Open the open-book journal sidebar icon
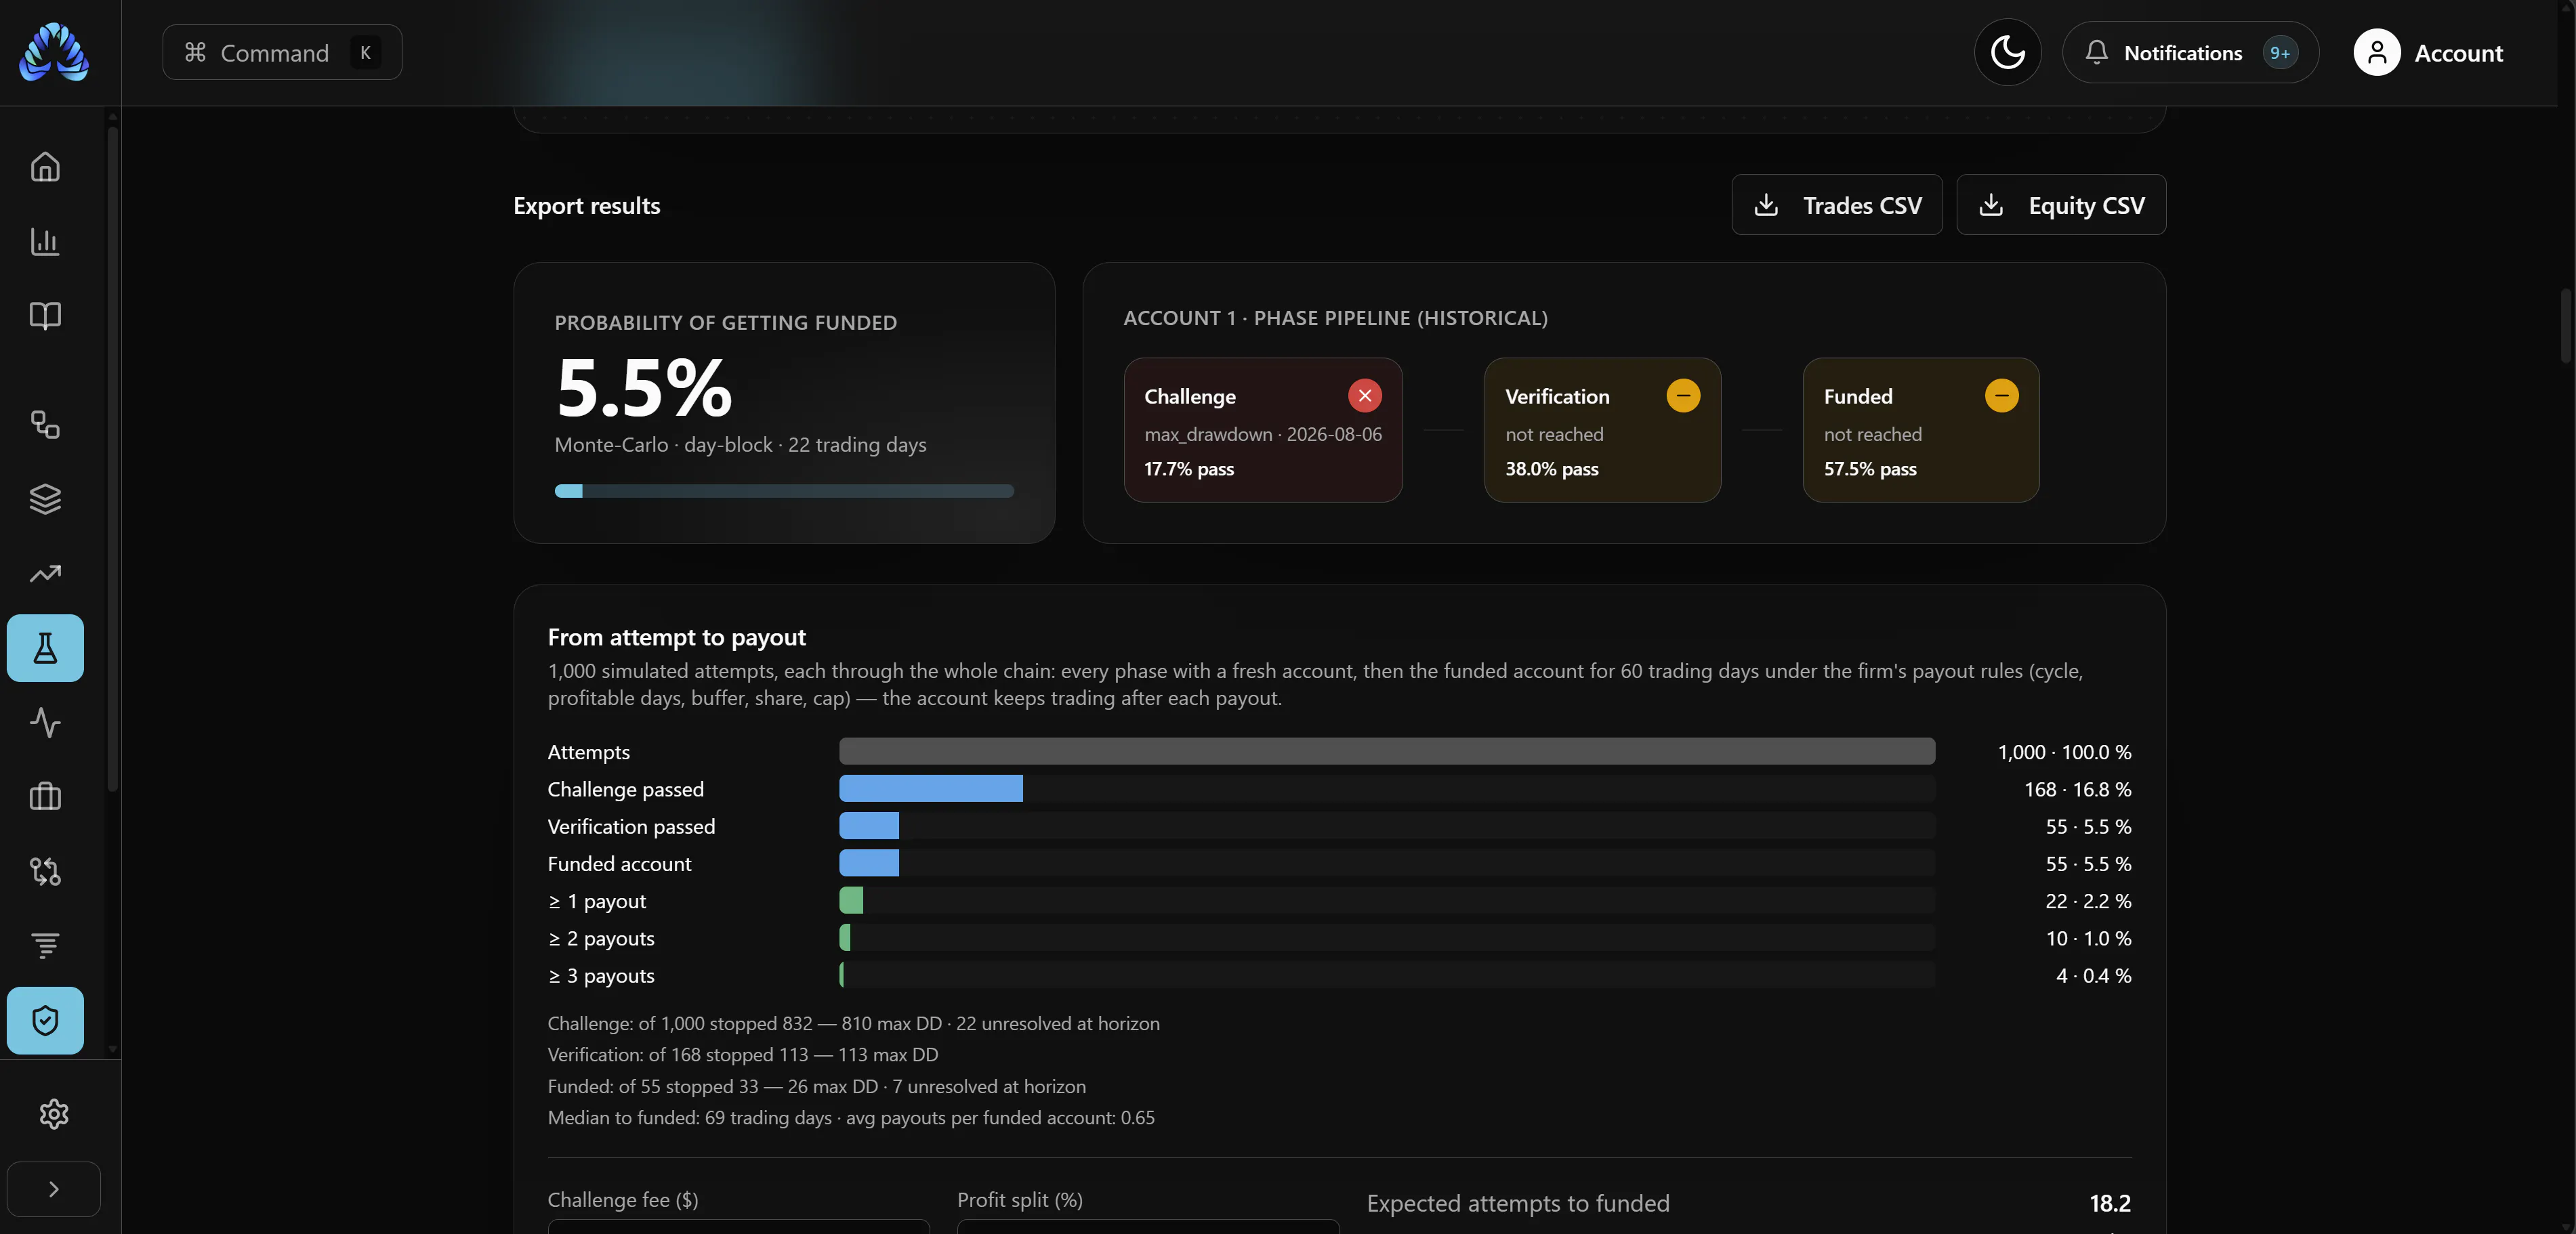2576x1234 pixels. (x=45, y=316)
